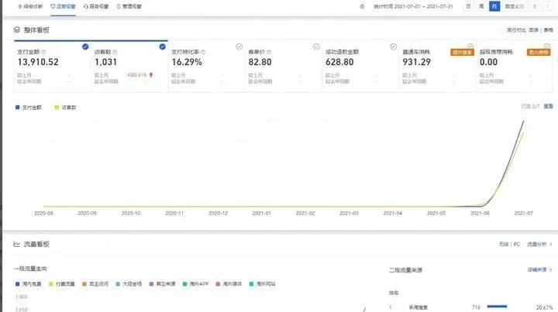Click the clock icon beside 统计时间

(362, 6)
